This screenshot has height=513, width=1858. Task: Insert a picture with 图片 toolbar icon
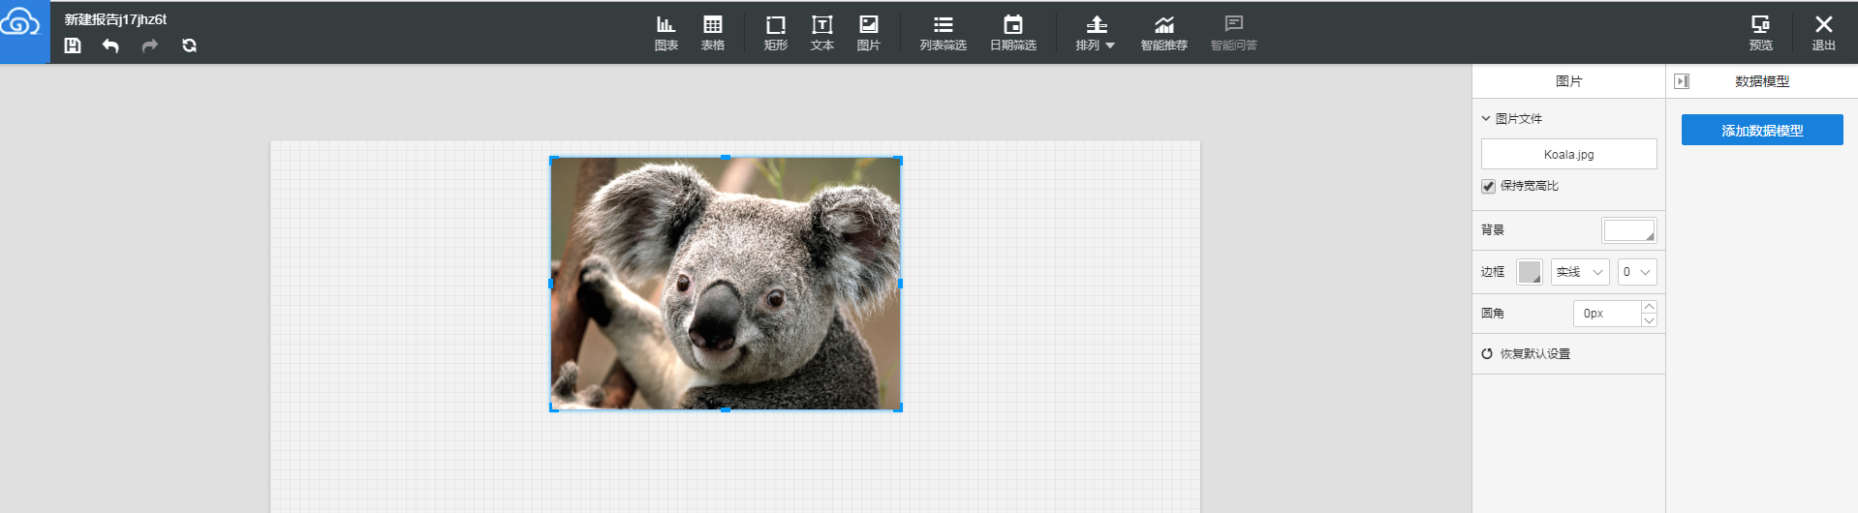[869, 33]
